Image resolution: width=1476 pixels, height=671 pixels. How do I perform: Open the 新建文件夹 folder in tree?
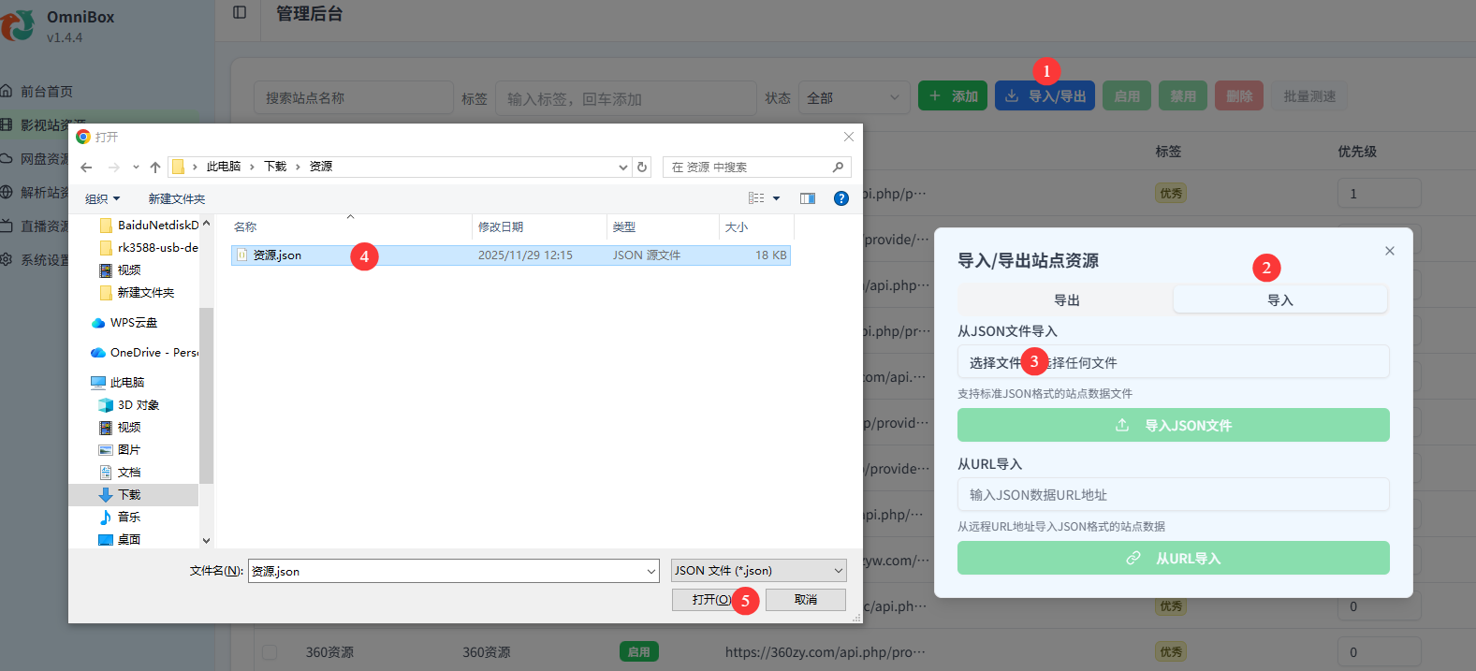tap(137, 293)
